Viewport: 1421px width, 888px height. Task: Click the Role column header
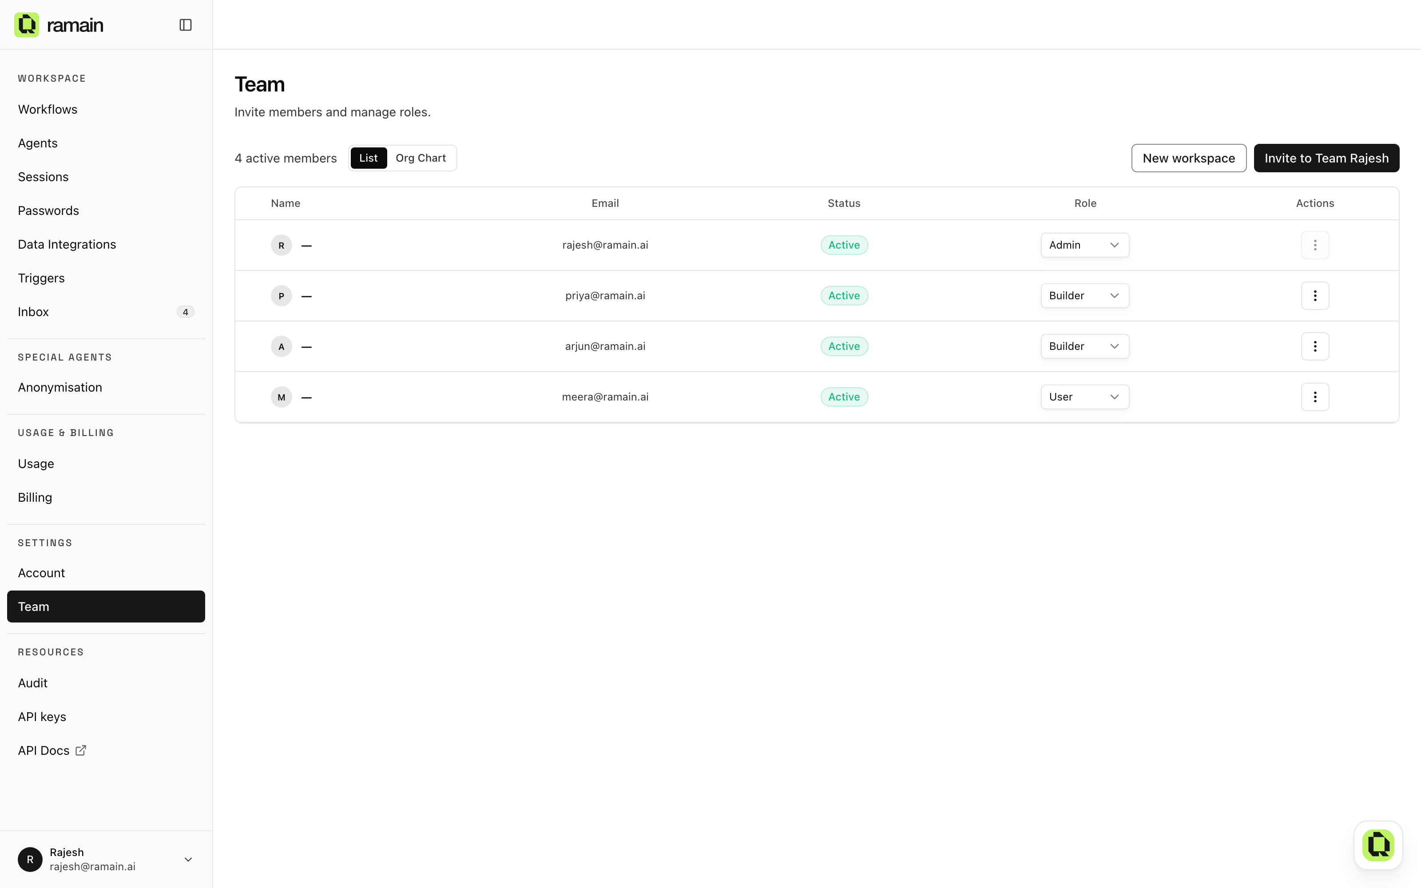(x=1085, y=203)
